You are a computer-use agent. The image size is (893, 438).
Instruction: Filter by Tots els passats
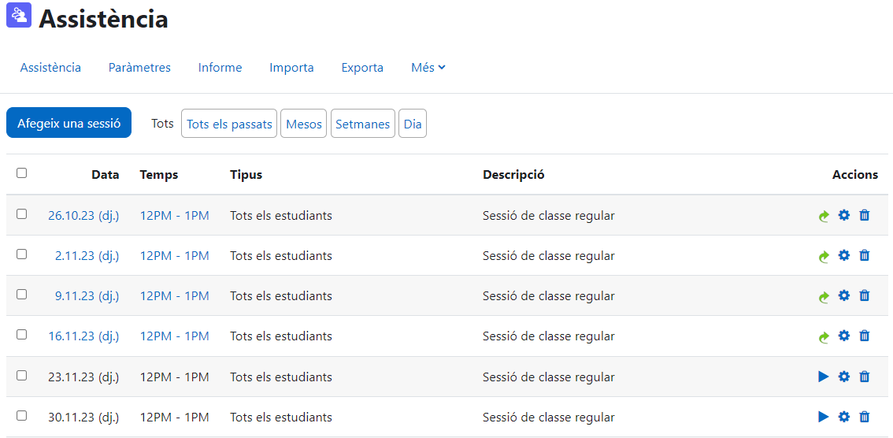229,124
